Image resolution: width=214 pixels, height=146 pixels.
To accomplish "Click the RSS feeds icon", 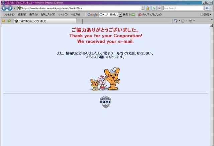I will (x=183, y=21).
